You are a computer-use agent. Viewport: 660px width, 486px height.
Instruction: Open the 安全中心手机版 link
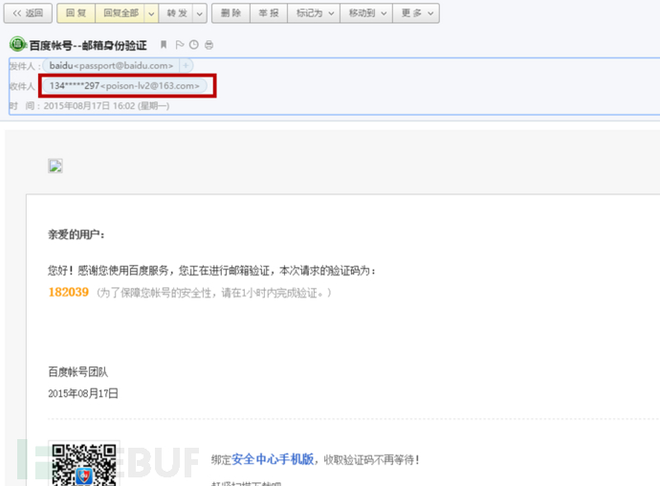tap(273, 459)
